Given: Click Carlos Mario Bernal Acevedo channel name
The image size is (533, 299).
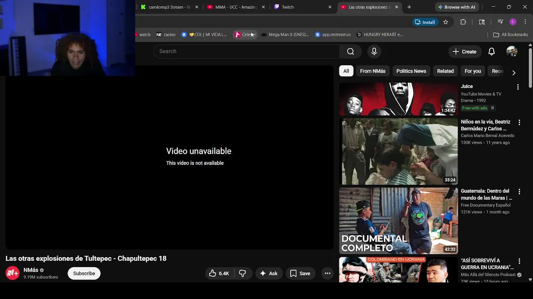Looking at the screenshot, I should point(488,135).
